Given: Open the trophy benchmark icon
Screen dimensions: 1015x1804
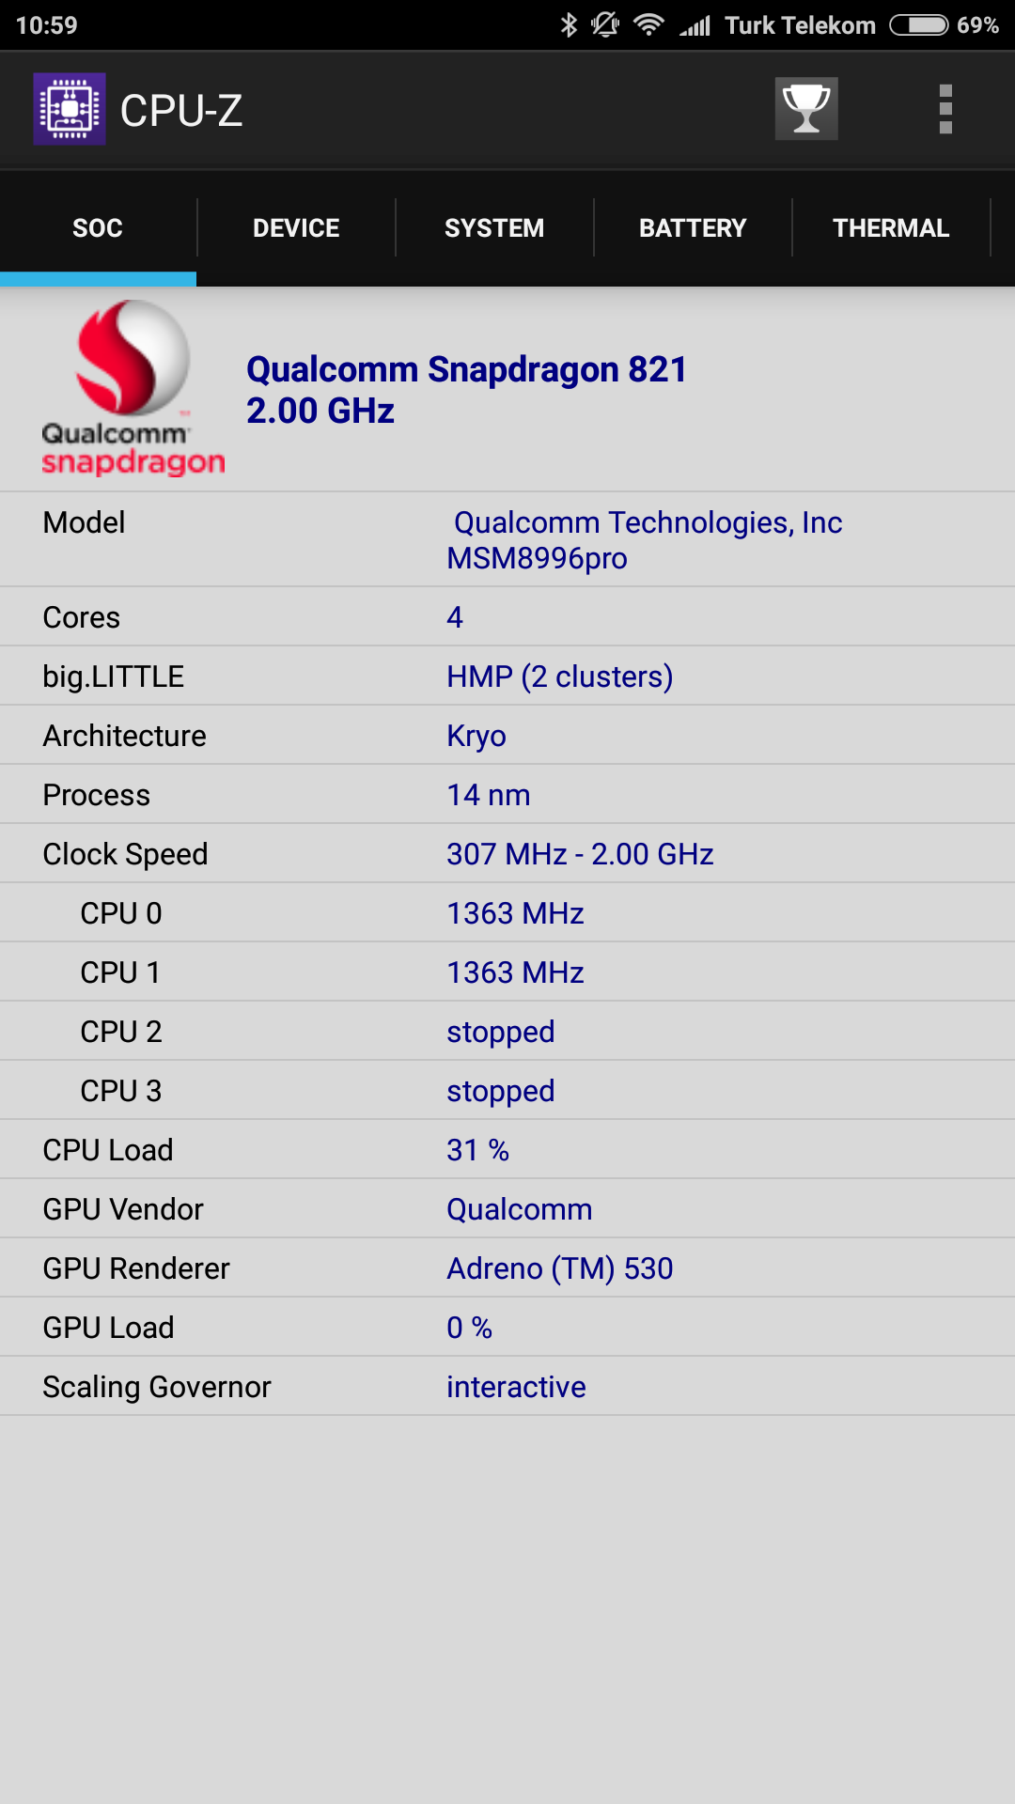Looking at the screenshot, I should 806,109.
